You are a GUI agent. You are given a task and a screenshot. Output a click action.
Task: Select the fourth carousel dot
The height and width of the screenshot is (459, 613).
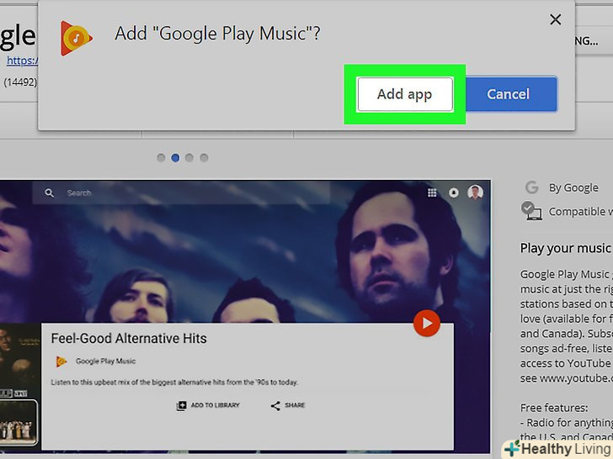(x=204, y=158)
